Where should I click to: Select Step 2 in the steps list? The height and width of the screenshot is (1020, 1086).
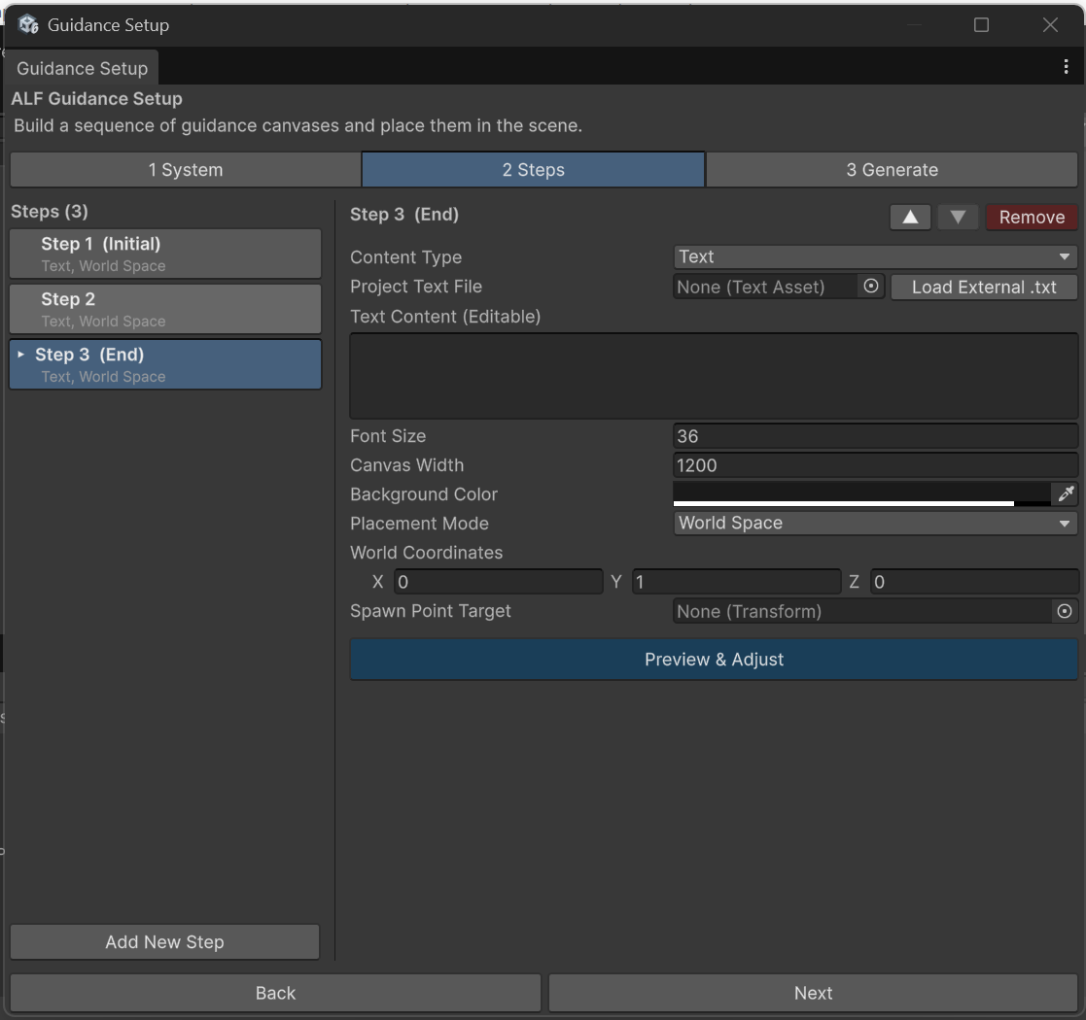click(165, 309)
